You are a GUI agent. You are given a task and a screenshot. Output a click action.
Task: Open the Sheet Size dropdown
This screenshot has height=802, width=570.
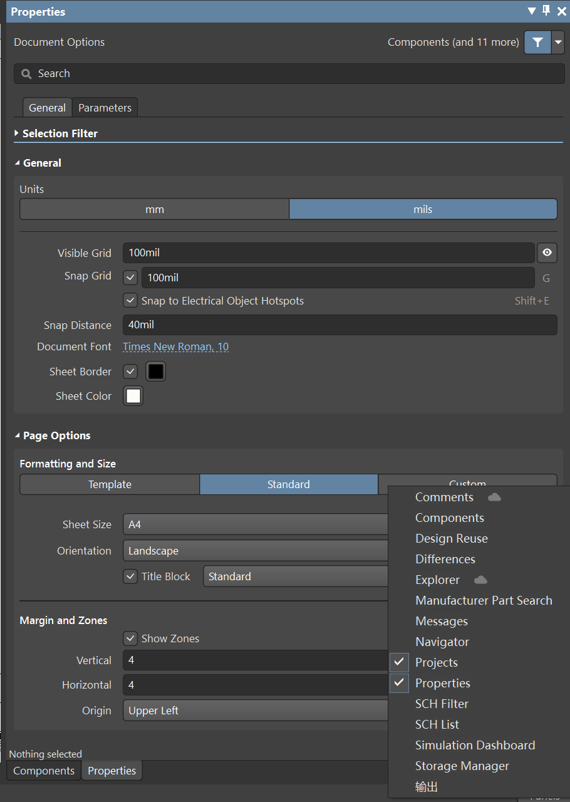click(x=257, y=524)
